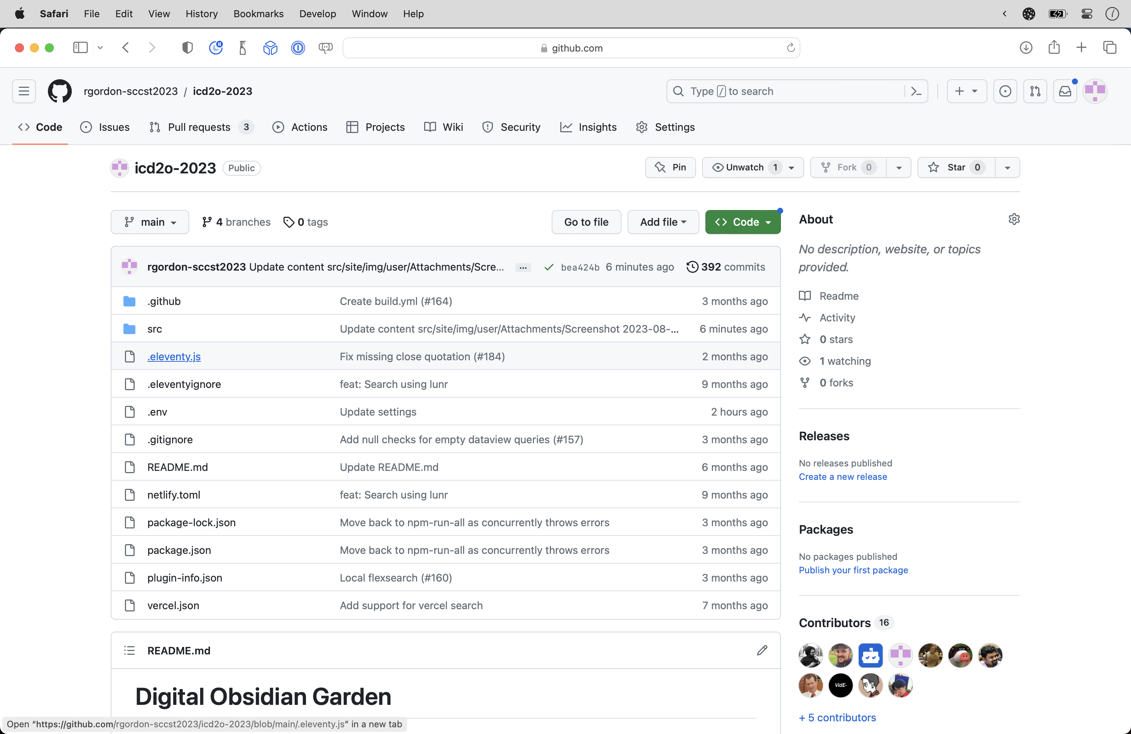The image size is (1131, 734).
Task: Open Safari share sheet
Action: click(x=1054, y=47)
